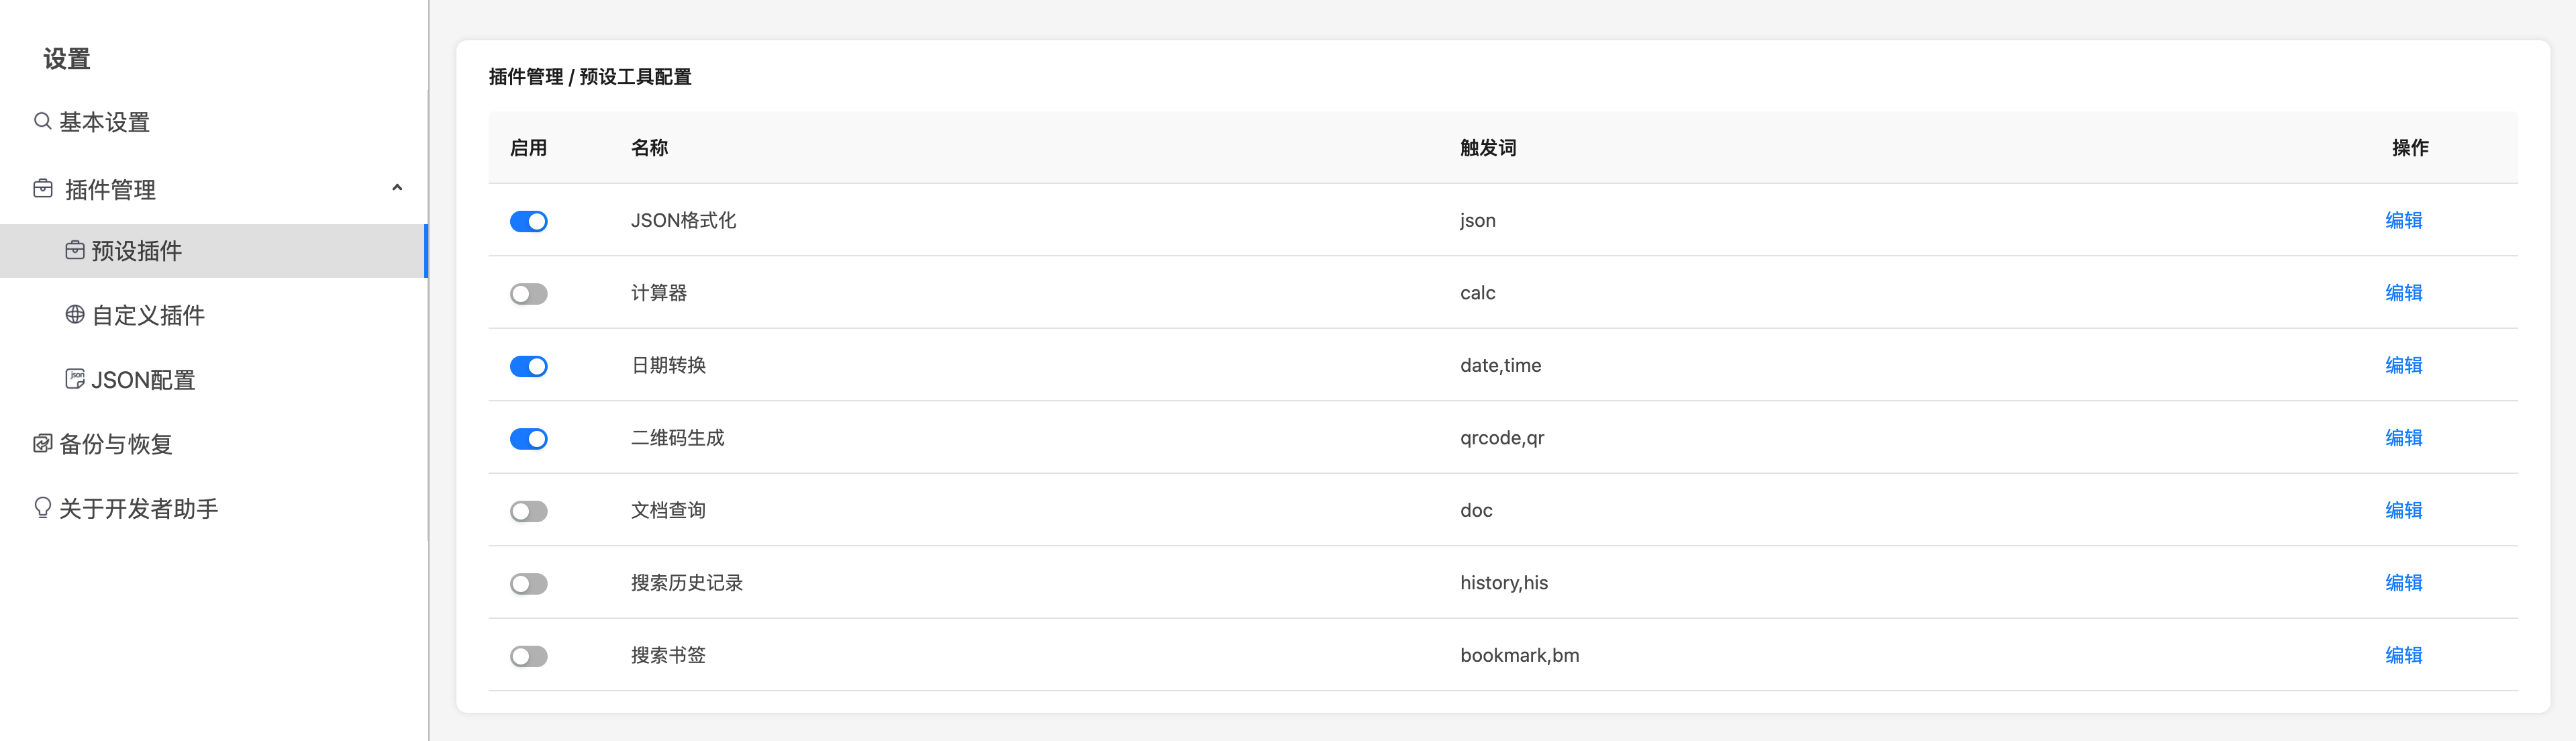Click the briefcase icon next to 插件管理
Screen dimensions: 2576x741
(43, 188)
